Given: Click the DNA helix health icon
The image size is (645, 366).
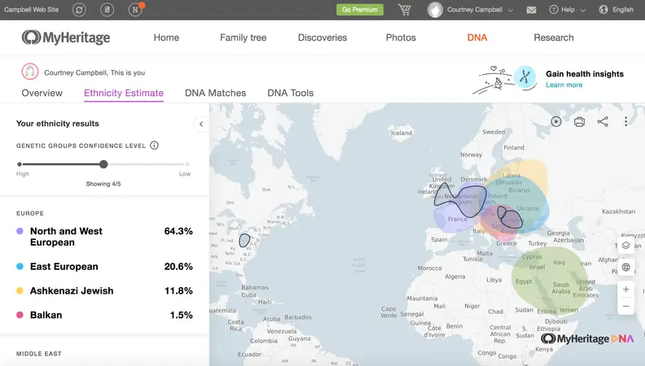Looking at the screenshot, I should pos(524,76).
